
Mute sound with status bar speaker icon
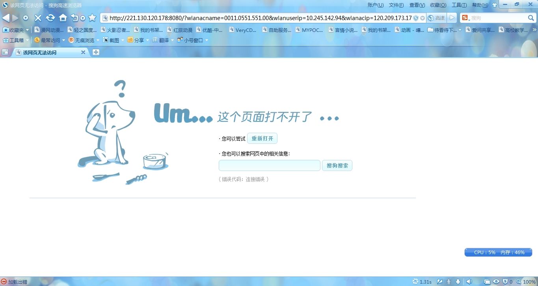point(469,282)
